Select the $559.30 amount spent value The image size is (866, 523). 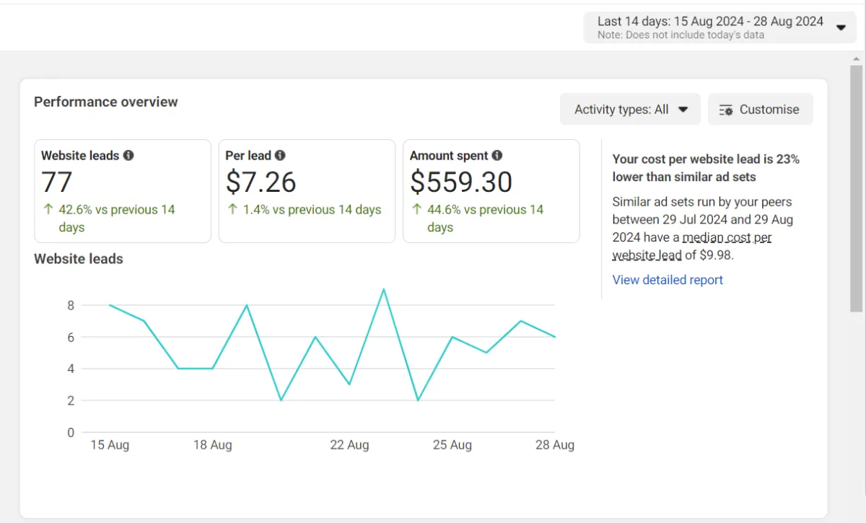(461, 183)
